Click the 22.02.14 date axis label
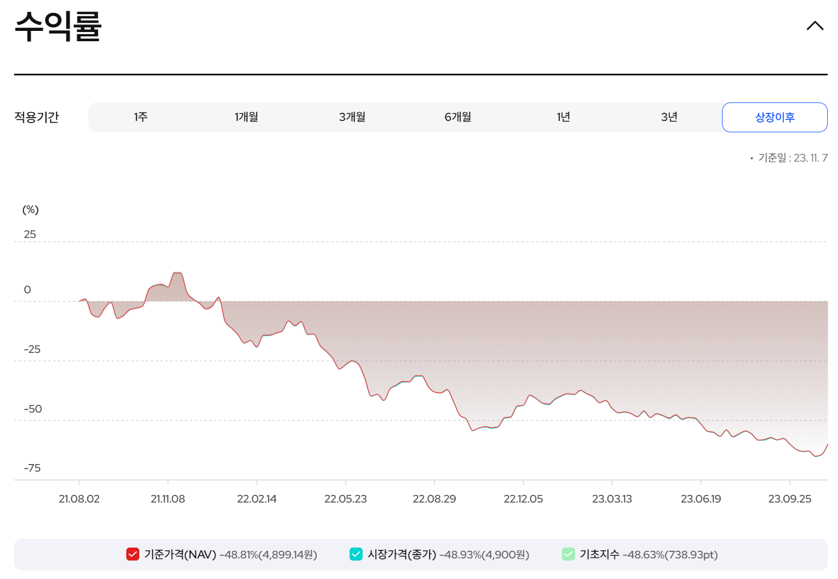The width and height of the screenshot is (838, 579). [x=257, y=499]
